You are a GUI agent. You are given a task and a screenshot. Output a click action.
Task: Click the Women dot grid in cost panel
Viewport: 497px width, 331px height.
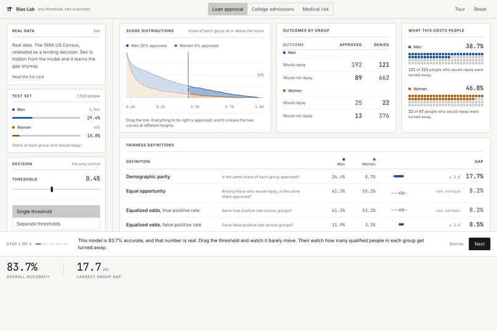point(446,100)
